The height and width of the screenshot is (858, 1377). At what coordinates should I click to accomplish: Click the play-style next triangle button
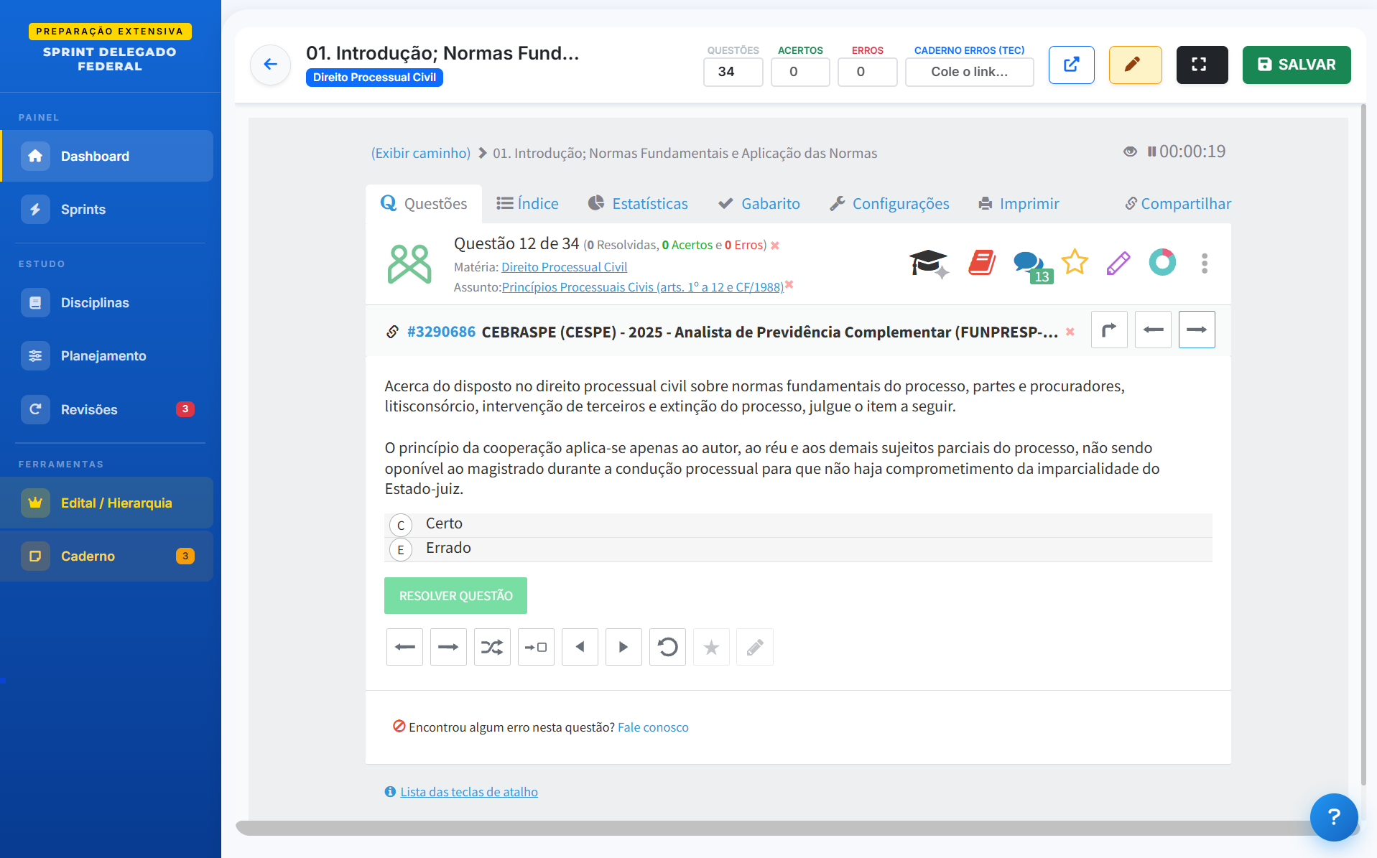[623, 648]
